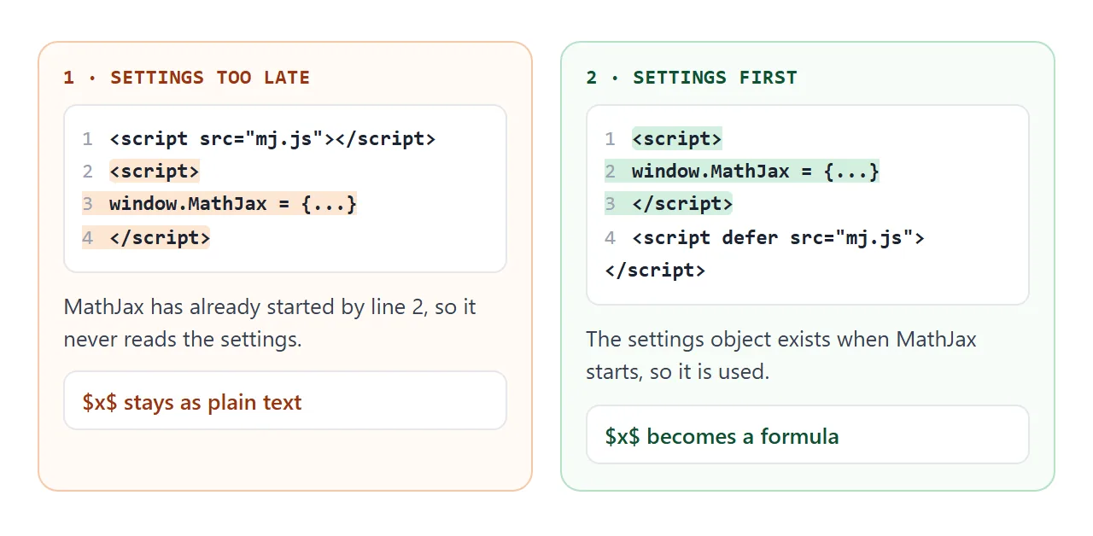The width and height of the screenshot is (1093, 536).
Task: Click 'never reads the settings.' text
Action: 183,340
